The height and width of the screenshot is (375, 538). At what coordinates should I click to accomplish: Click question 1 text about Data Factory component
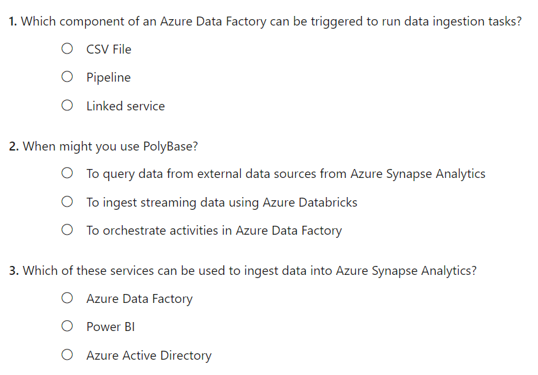coord(265,22)
